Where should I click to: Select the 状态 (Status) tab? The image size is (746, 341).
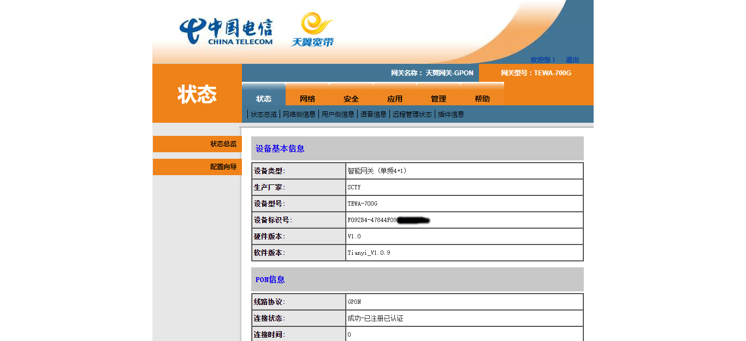click(264, 99)
